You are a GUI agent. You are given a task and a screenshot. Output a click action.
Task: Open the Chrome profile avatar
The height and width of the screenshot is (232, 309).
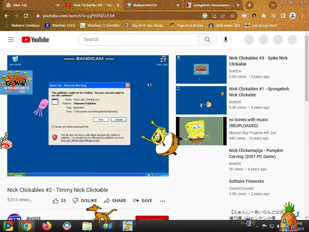(293, 16)
